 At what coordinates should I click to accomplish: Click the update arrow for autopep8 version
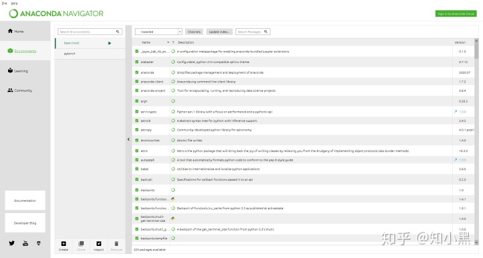(455, 159)
